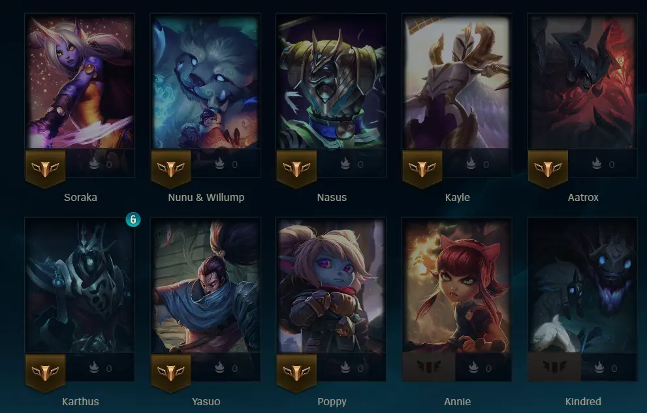Open the Yasuo champion portrait
This screenshot has width=647, height=413.
point(206,285)
